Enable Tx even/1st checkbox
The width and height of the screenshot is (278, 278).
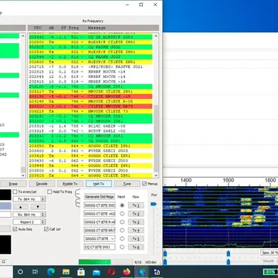coord(25,192)
